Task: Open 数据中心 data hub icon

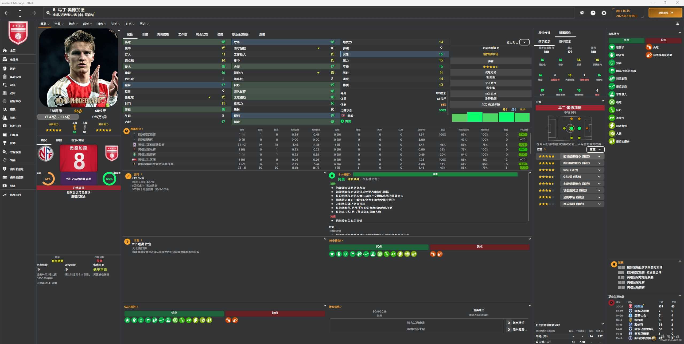Action: point(5,101)
